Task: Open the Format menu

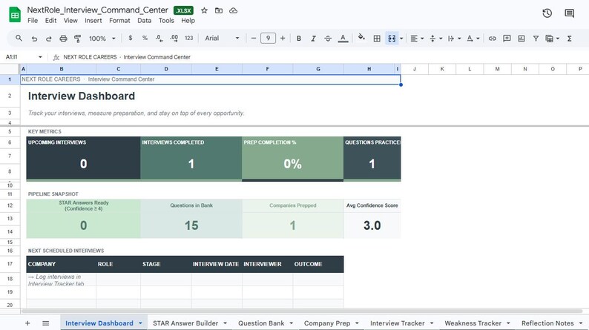Action: coord(119,21)
